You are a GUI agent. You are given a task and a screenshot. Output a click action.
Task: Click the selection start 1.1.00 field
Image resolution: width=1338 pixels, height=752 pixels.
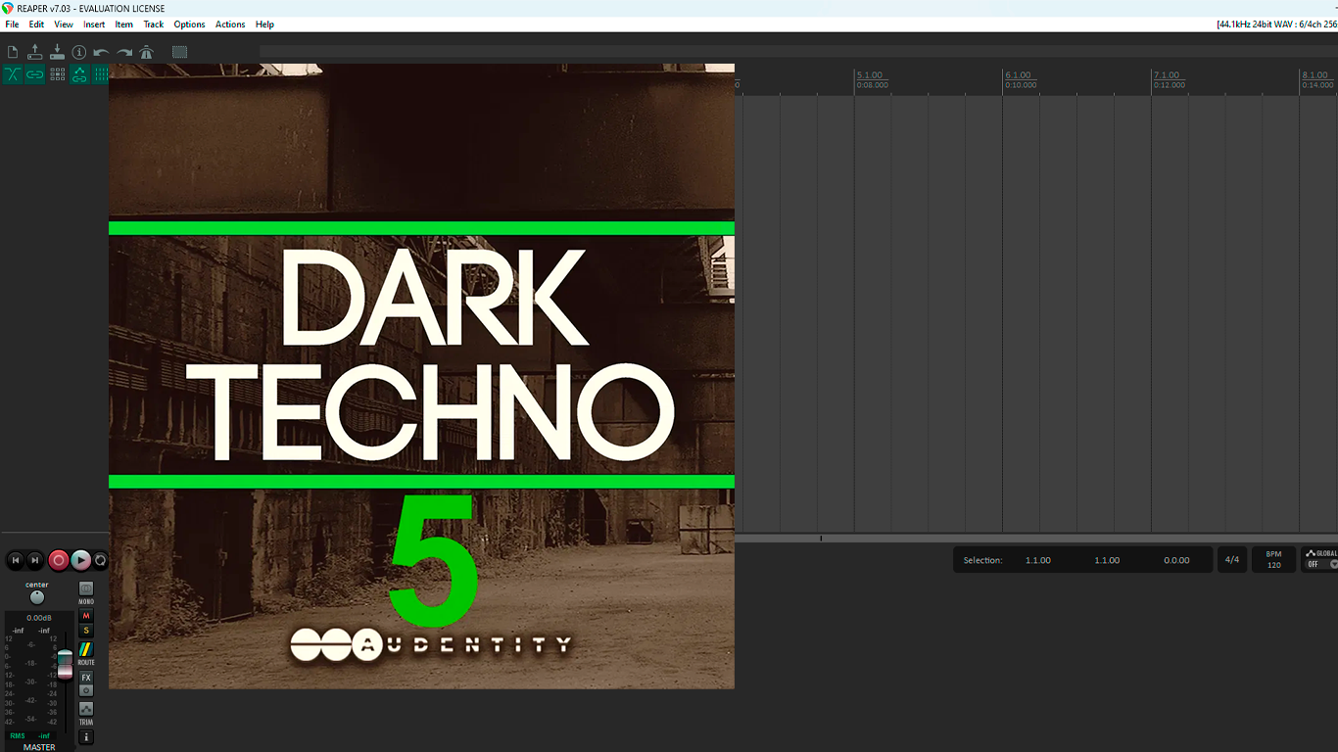click(x=1038, y=561)
